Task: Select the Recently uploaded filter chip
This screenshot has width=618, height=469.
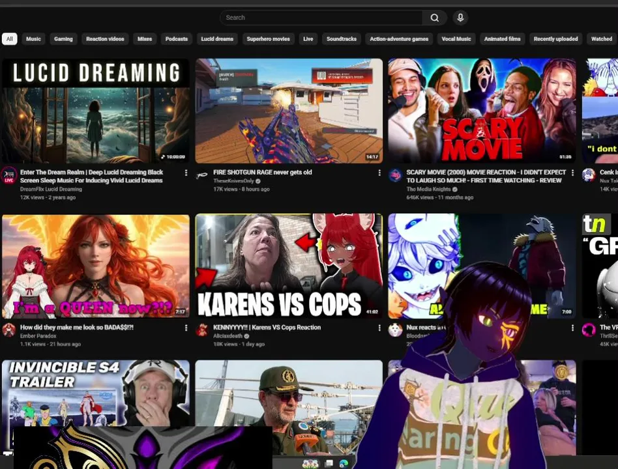Action: coord(555,39)
